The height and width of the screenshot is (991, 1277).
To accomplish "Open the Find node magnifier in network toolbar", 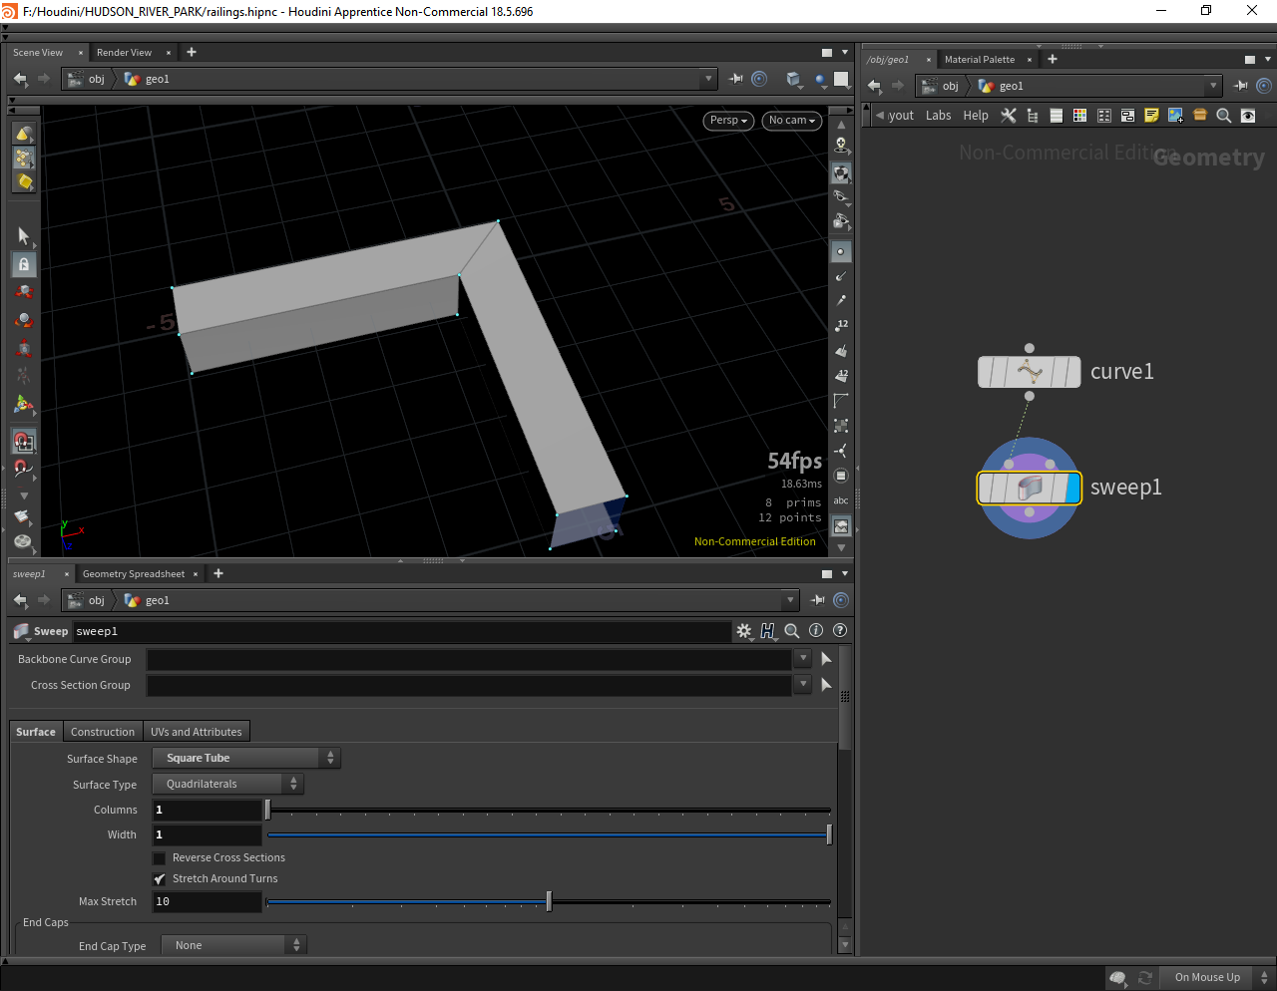I will 1224,116.
